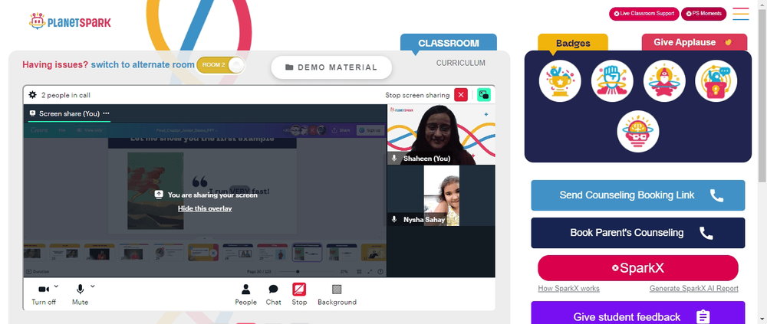
Task: Click the Share button in the shared Canva screen
Action: click(341, 130)
